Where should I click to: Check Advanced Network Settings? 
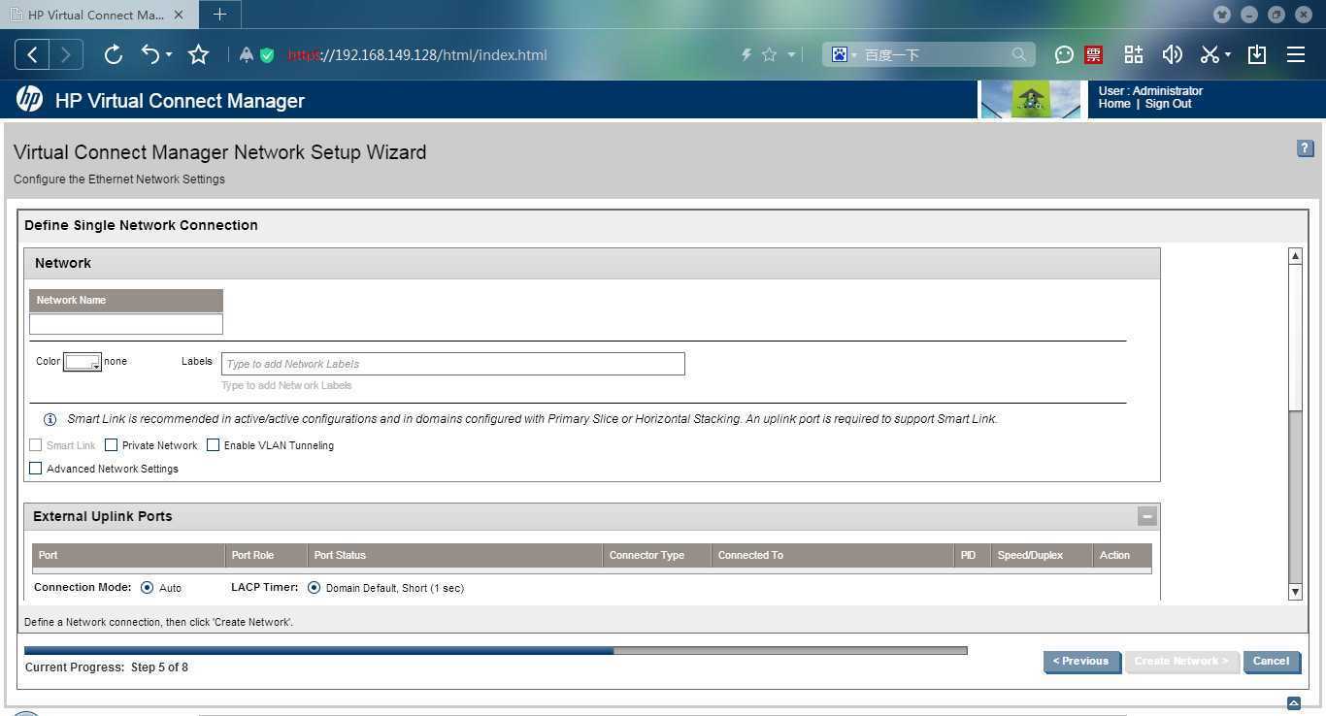click(36, 469)
